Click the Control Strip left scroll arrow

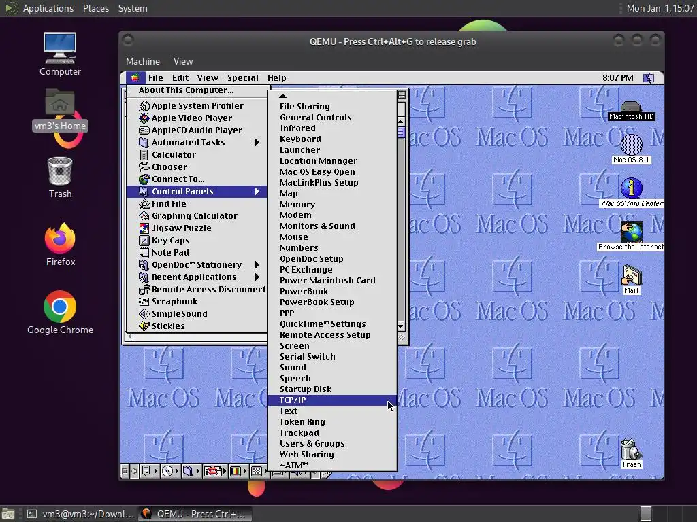click(x=134, y=471)
